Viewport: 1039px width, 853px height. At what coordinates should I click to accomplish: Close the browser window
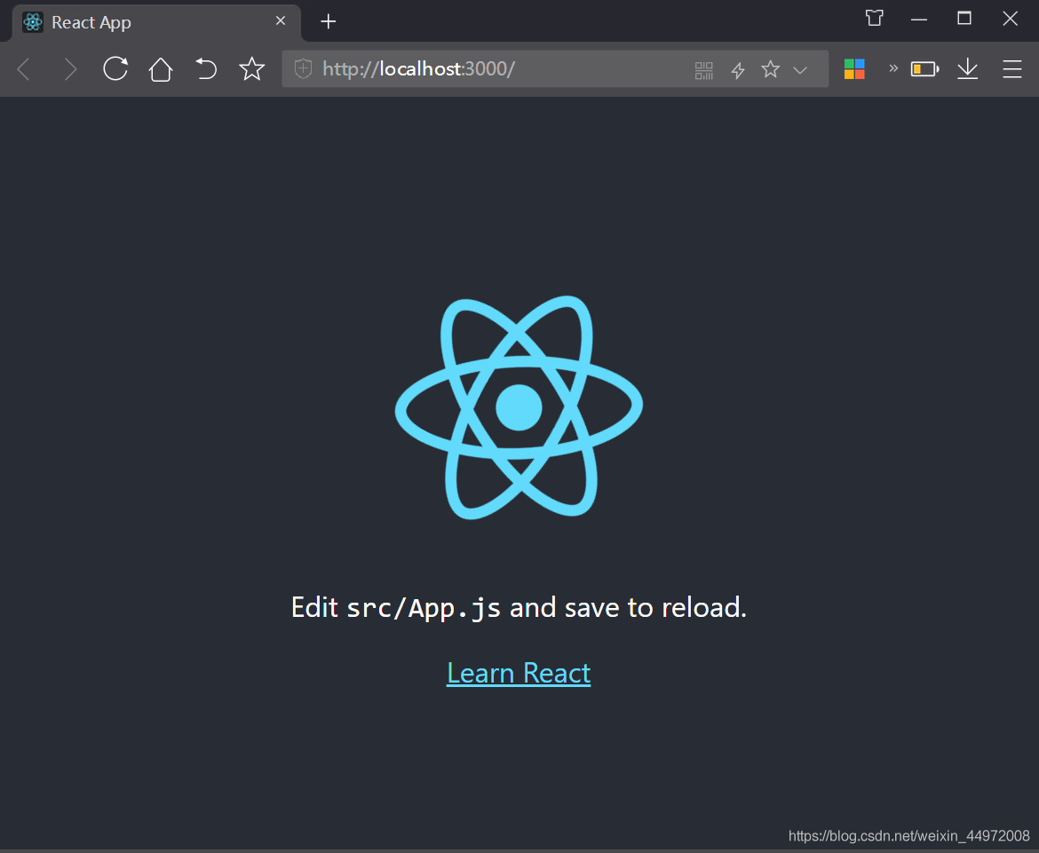[x=1010, y=19]
